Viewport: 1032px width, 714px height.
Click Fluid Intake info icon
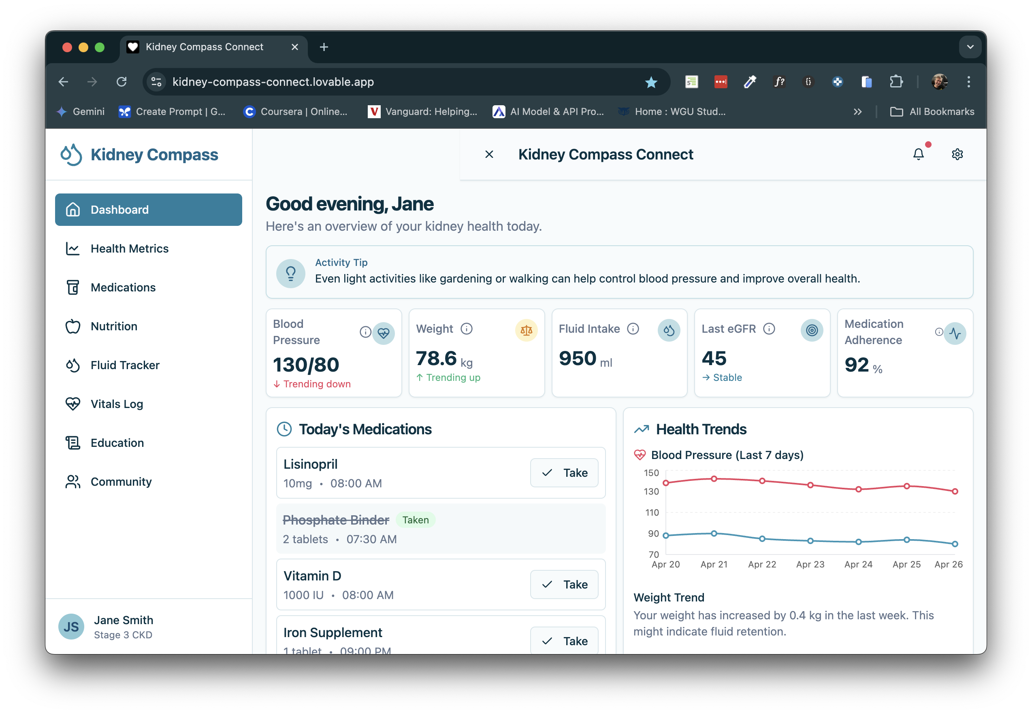633,329
